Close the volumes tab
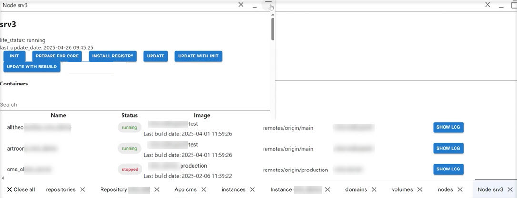517x198 pixels. pos(420,189)
